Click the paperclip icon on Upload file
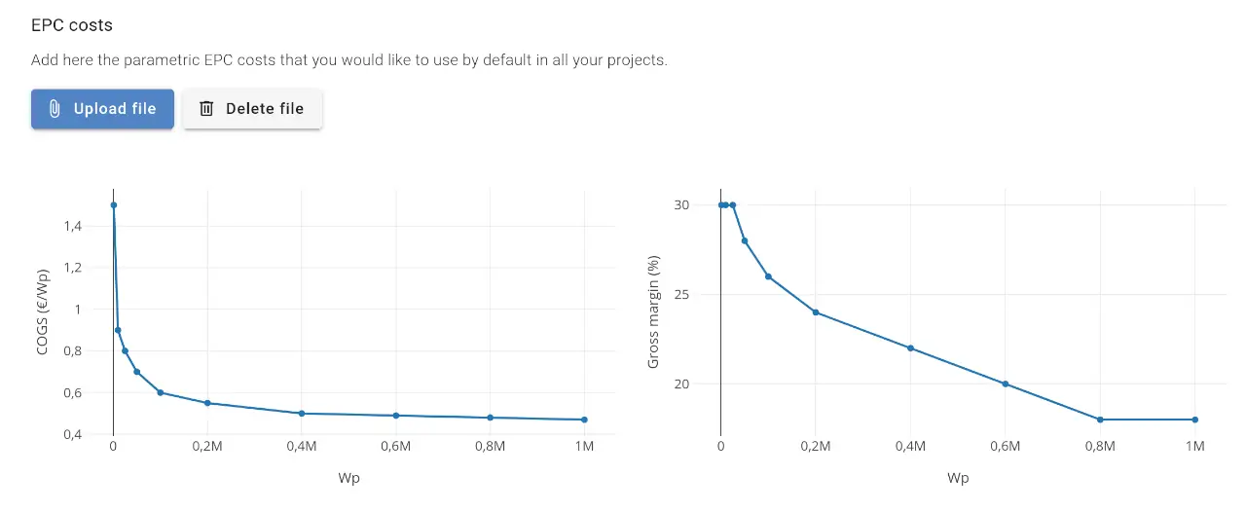 55,109
